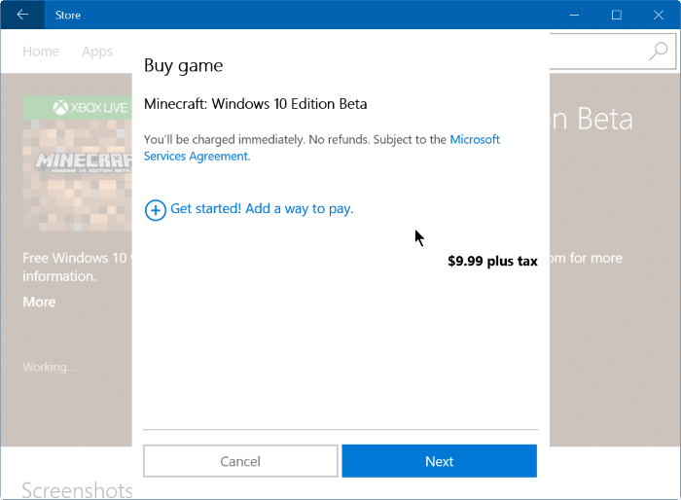This screenshot has height=500, width=681.
Task: Click the Working... status text
Action: pos(49,367)
